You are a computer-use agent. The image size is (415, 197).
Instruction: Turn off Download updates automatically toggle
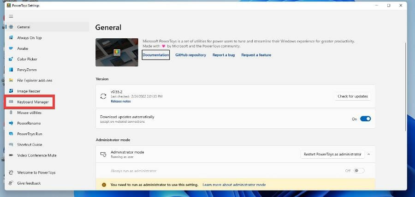pyautogui.click(x=366, y=119)
